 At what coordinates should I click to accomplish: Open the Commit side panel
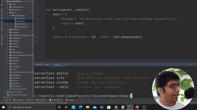(2, 26)
